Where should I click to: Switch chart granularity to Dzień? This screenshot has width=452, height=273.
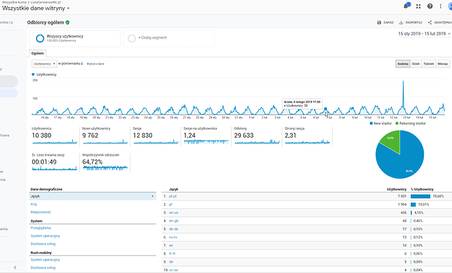click(x=415, y=64)
